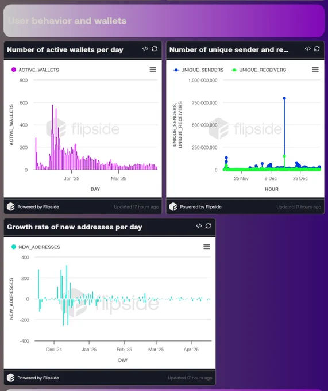328x391 pixels.
Task: Open hamburger menu on active wallets chart
Action: (153, 70)
